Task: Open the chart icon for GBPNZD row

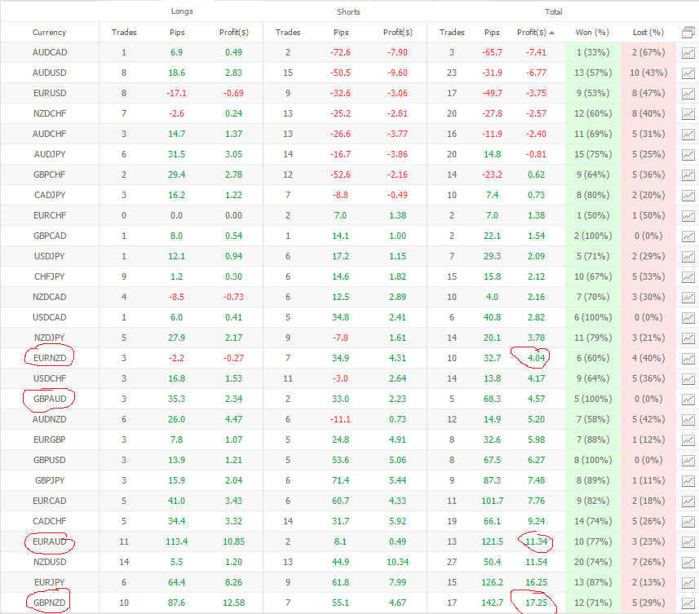Action: click(x=688, y=603)
